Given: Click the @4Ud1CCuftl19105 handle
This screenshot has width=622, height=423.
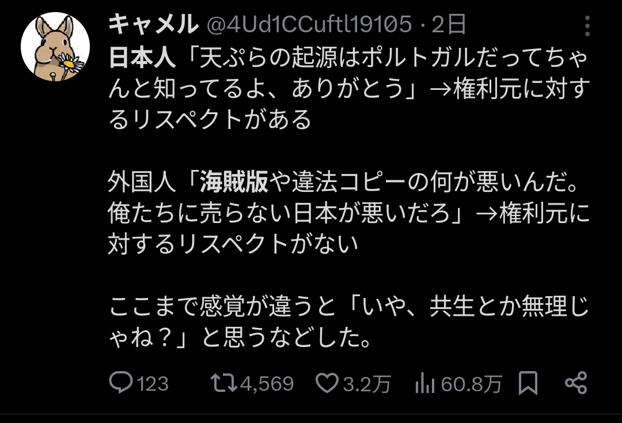Looking at the screenshot, I should tap(309, 25).
